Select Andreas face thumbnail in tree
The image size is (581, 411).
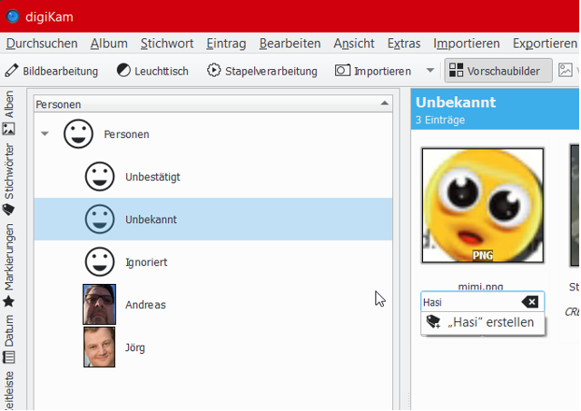[x=100, y=305]
